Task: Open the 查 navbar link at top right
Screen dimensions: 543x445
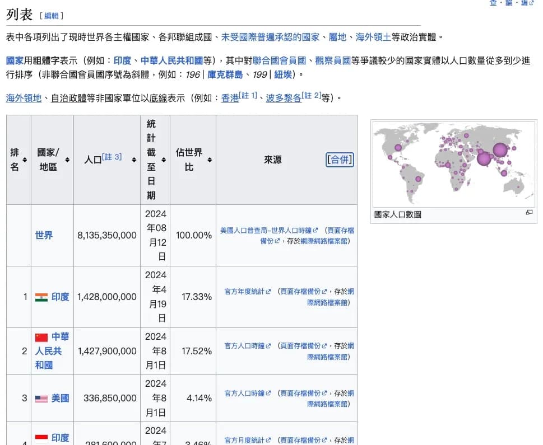Action: pyautogui.click(x=493, y=3)
